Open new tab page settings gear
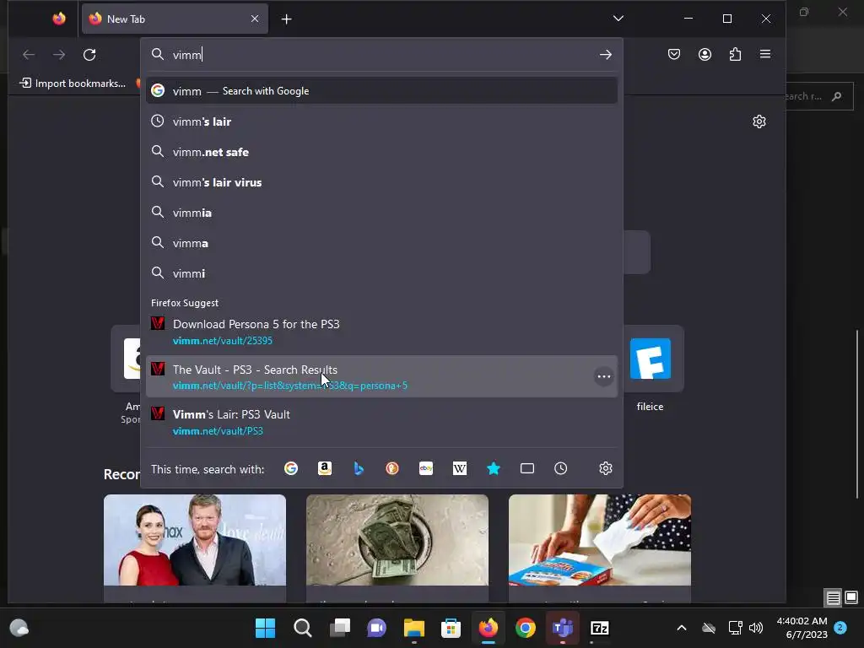Viewport: 864px width, 648px height. [x=759, y=121]
